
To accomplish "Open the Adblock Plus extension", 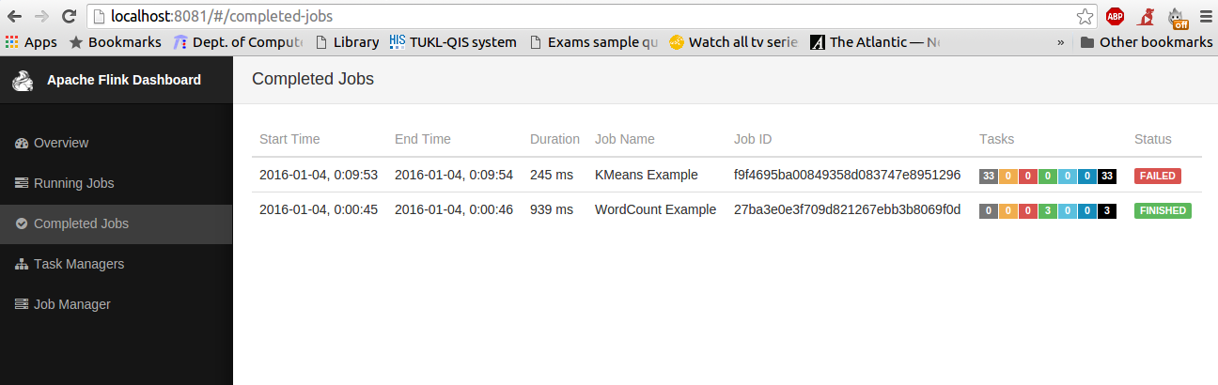I will (x=1115, y=16).
